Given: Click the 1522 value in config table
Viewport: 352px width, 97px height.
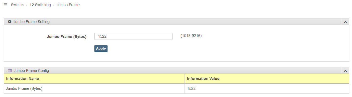Looking at the screenshot, I should [191, 88].
